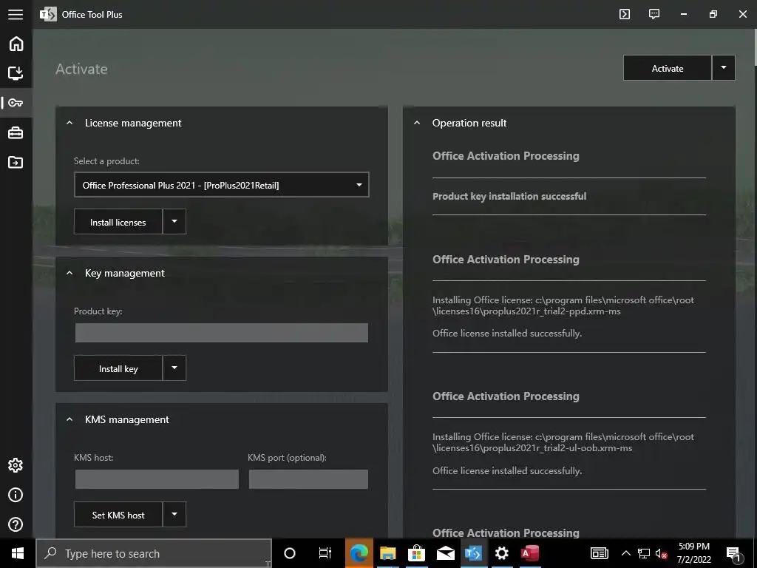
Task: Open the Windows Start menu
Action: pos(18,553)
